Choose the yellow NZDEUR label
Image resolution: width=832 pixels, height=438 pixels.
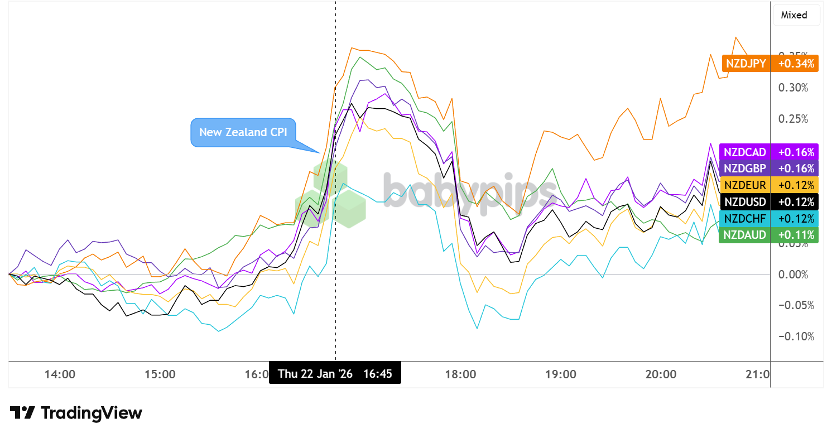[x=745, y=185]
